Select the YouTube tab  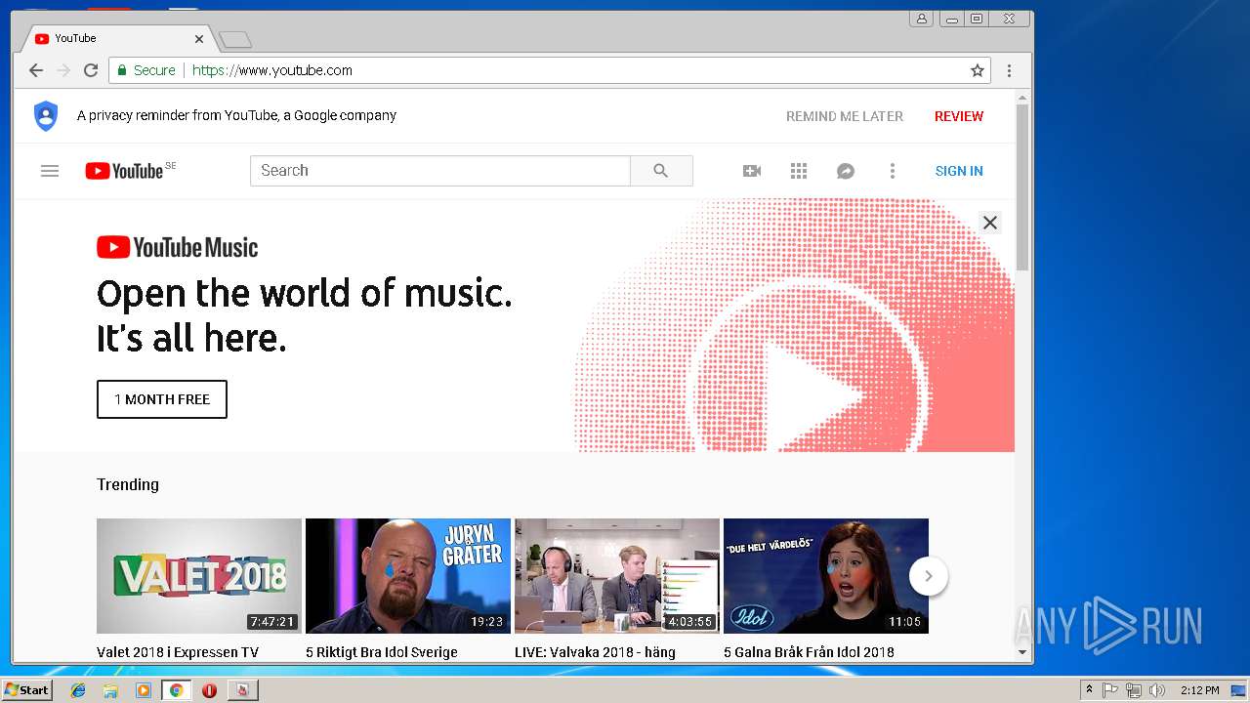117,38
